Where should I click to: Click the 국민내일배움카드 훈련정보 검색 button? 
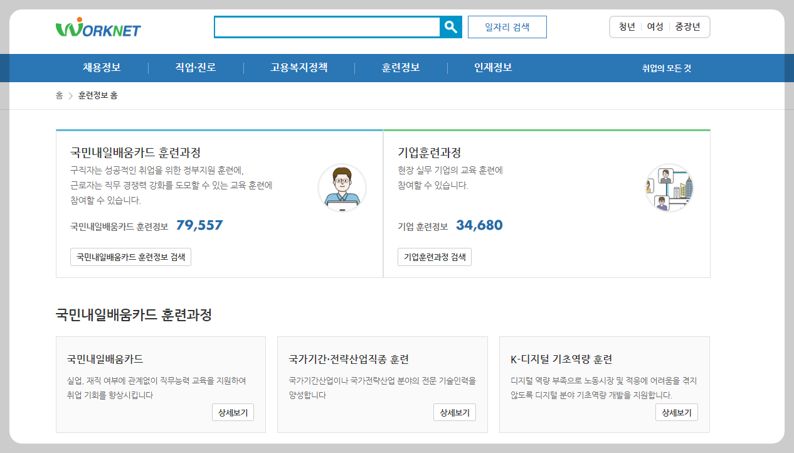pyautogui.click(x=130, y=257)
